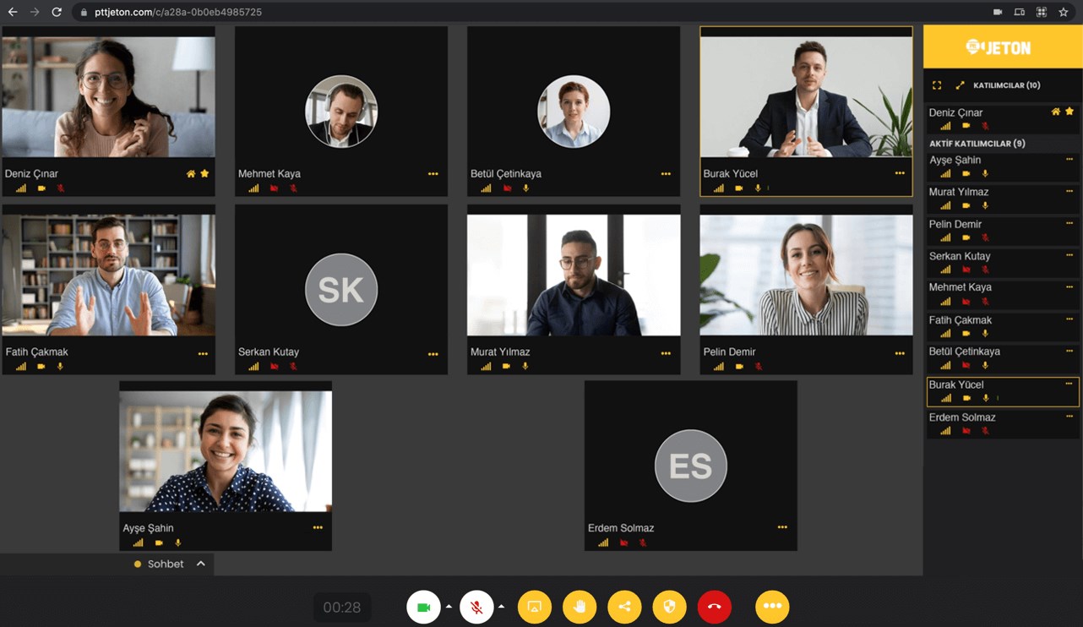The height and width of the screenshot is (627, 1083).
Task: Click the share screen presentation icon
Action: (x=535, y=607)
